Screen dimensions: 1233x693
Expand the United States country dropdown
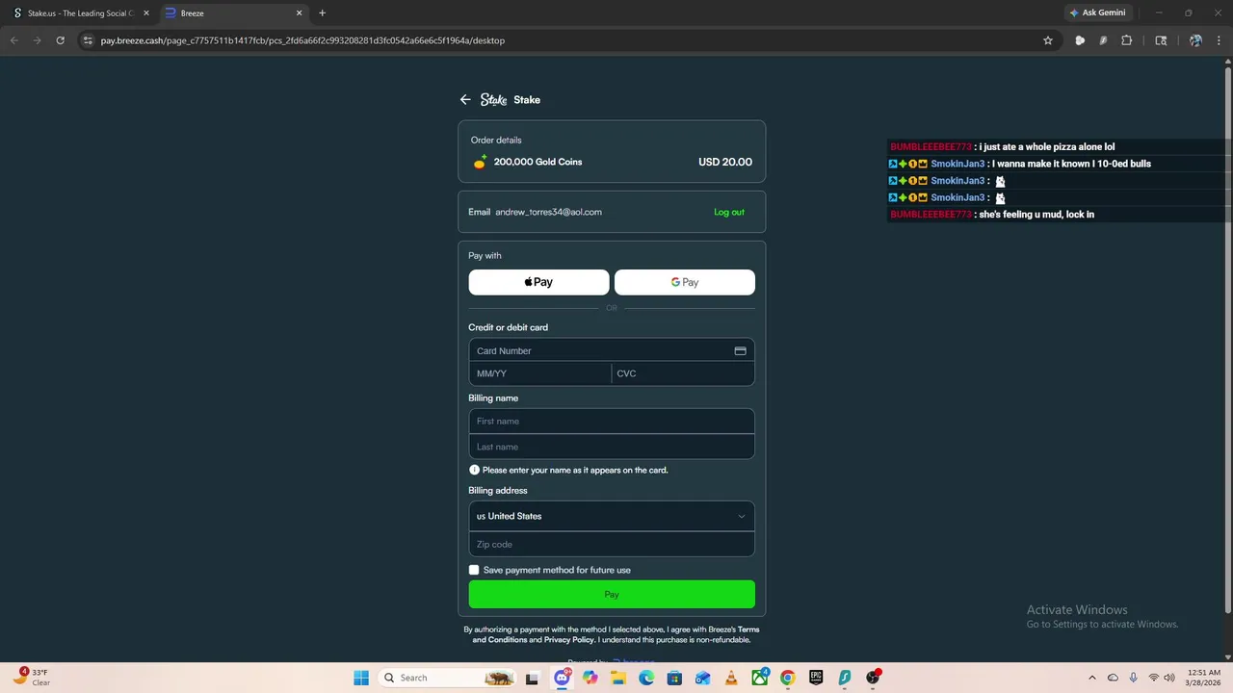pos(612,516)
